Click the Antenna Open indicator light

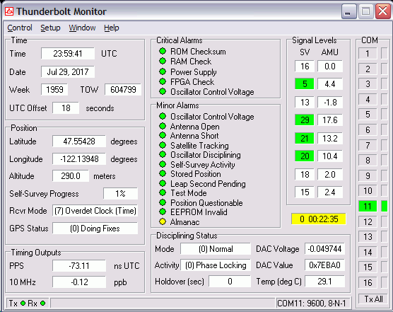(x=163, y=126)
